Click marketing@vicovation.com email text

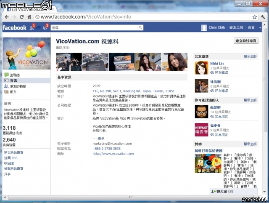click(x=112, y=144)
